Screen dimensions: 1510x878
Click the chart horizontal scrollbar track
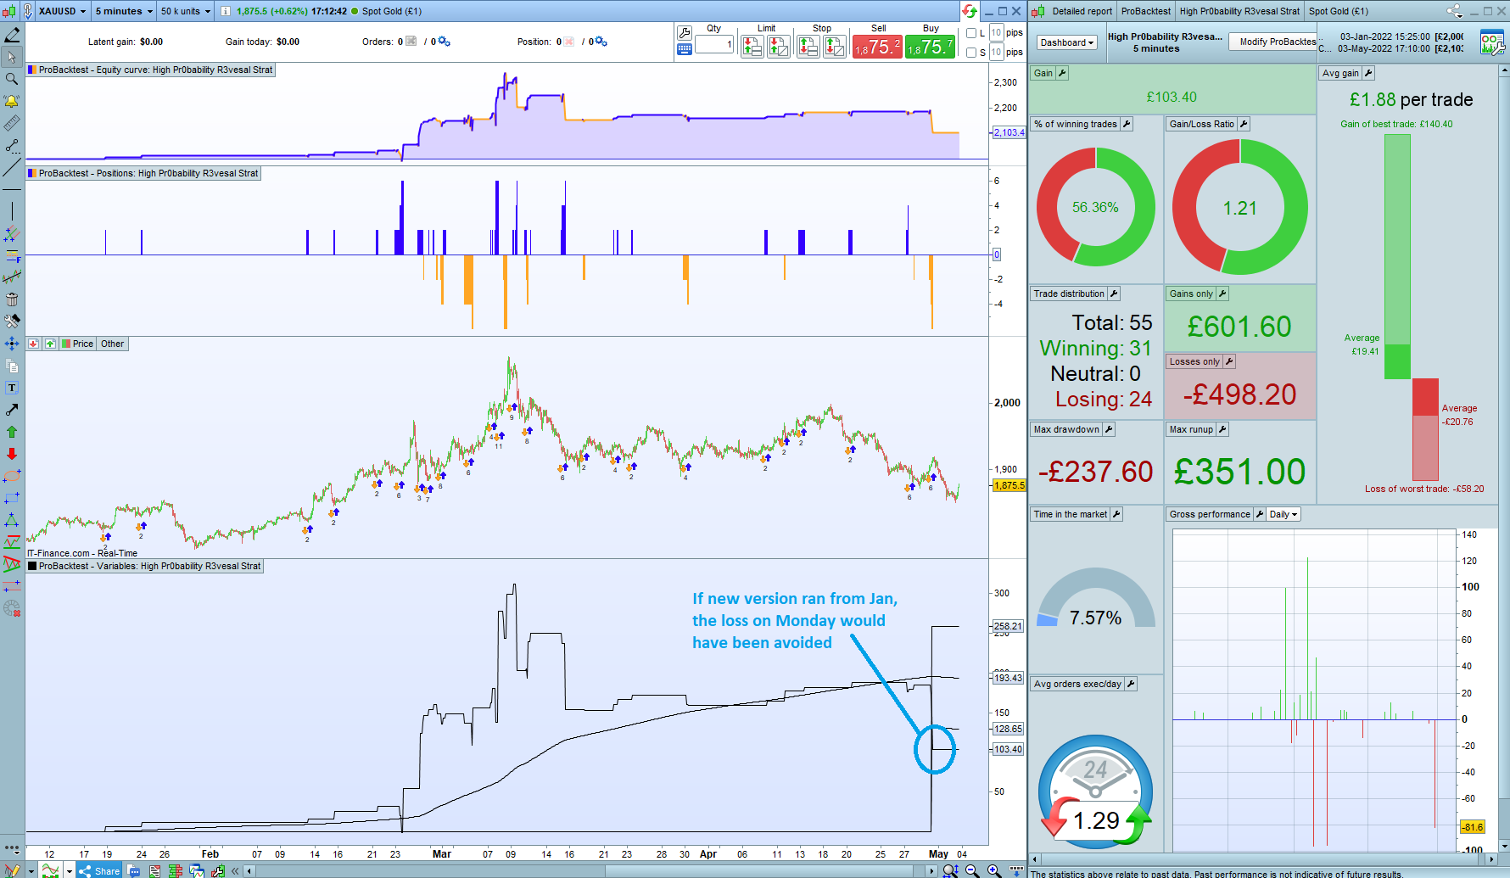[x=590, y=871]
